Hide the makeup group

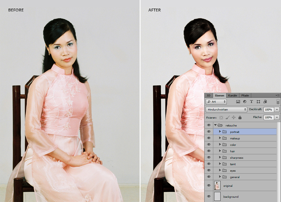point(209,138)
